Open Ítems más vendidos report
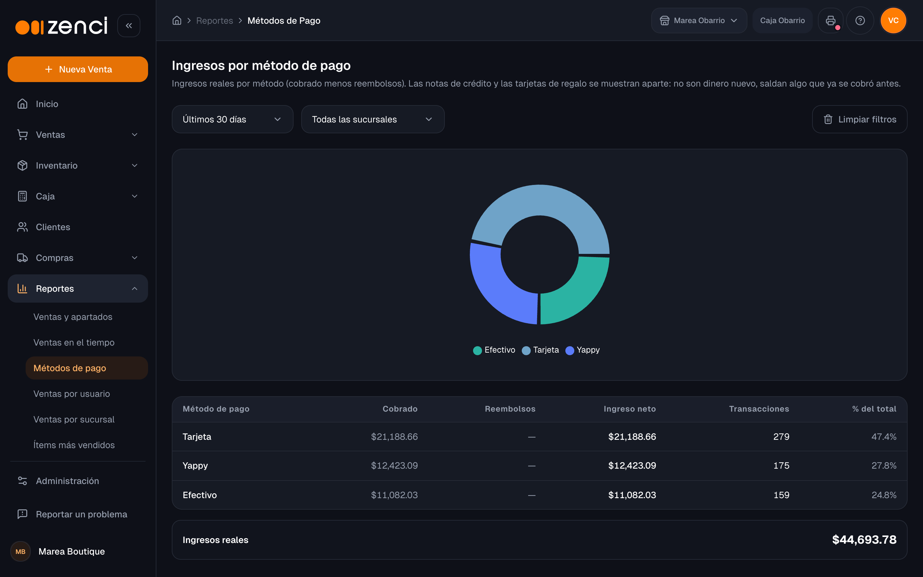The image size is (923, 577). [74, 445]
